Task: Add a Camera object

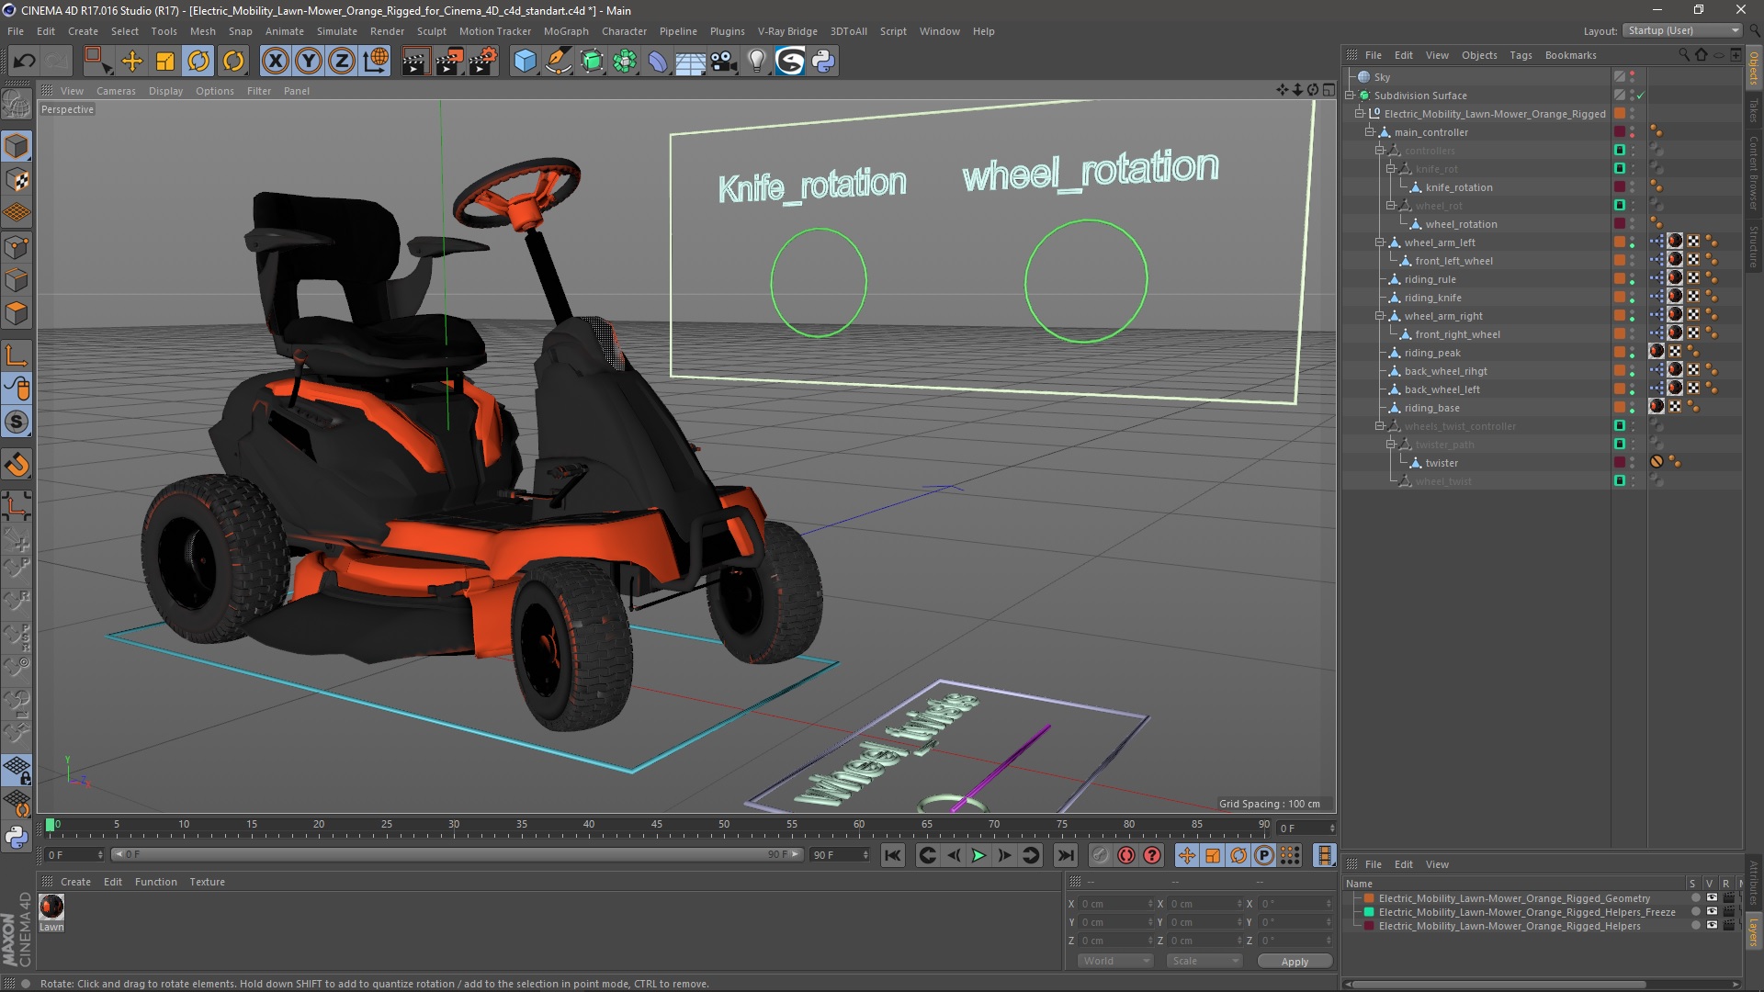Action: tap(724, 62)
